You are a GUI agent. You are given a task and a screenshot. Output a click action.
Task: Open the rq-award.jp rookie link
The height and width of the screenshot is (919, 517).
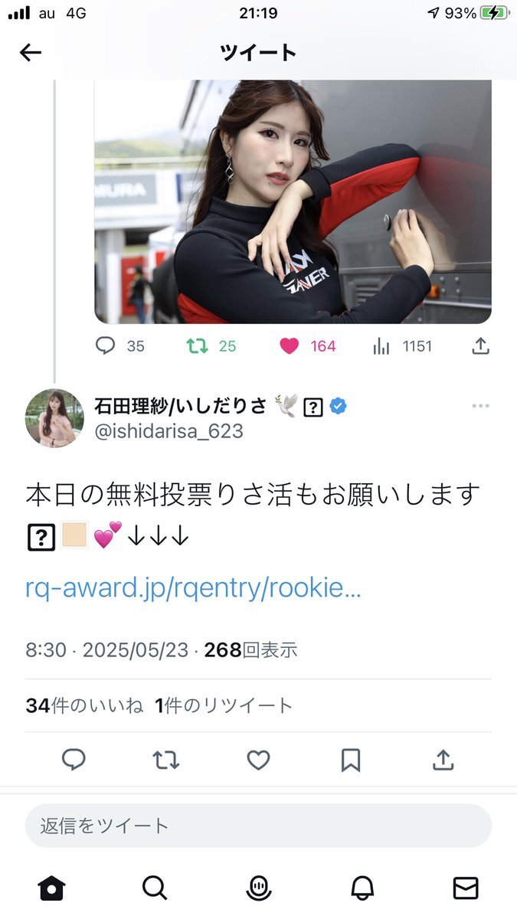(x=193, y=589)
